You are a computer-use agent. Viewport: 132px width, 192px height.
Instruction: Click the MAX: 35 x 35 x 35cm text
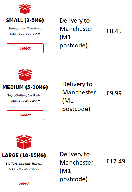(25, 34)
